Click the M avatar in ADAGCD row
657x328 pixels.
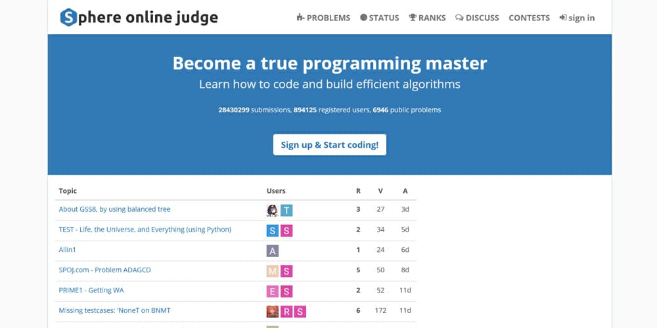[x=273, y=271]
